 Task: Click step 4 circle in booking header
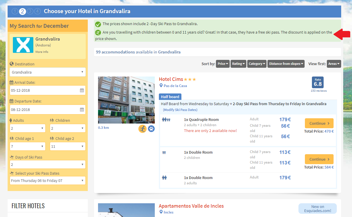point(37,11)
